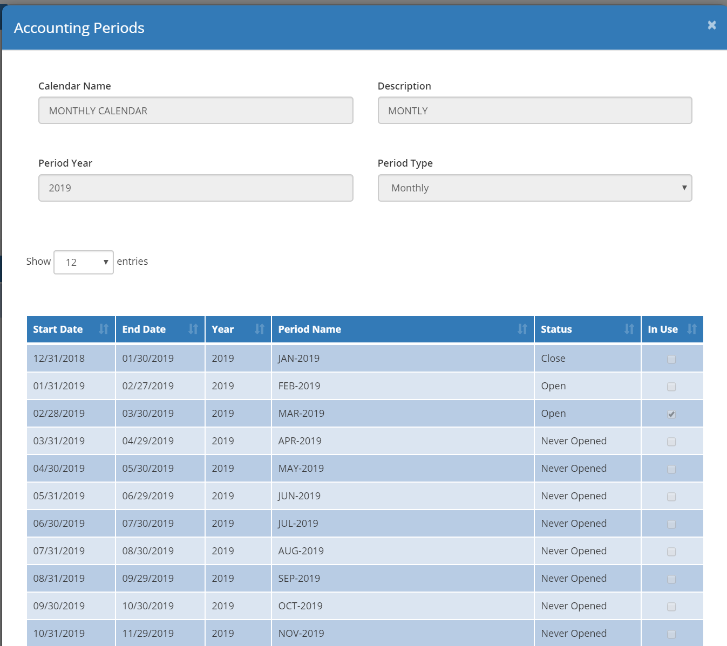The height and width of the screenshot is (646, 727).
Task: Sort the table by In Use
Action: pyautogui.click(x=693, y=329)
